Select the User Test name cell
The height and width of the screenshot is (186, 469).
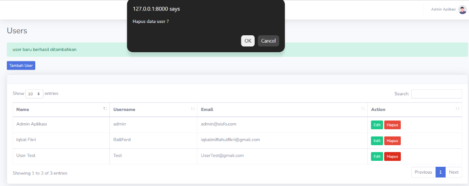[x=61, y=155]
